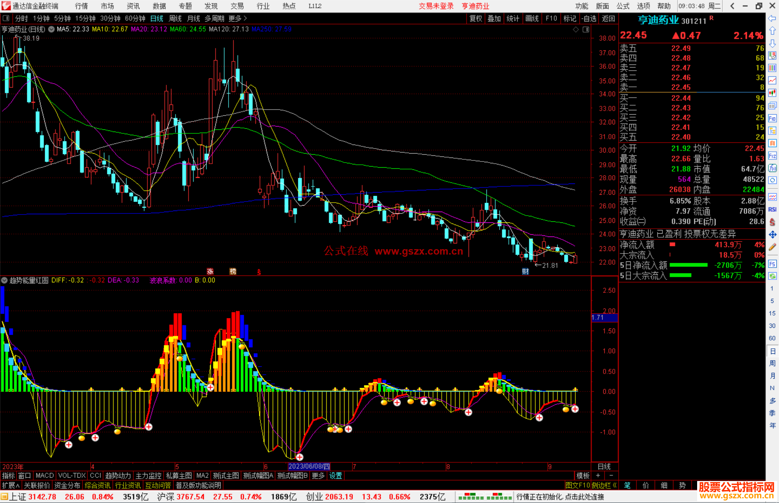
Task: Open the 公式 menu
Action: point(623,6)
